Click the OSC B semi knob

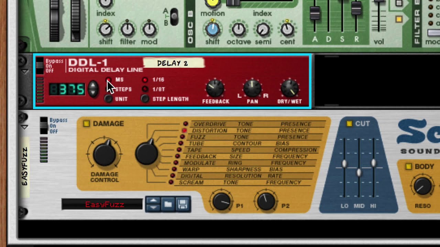263,30
